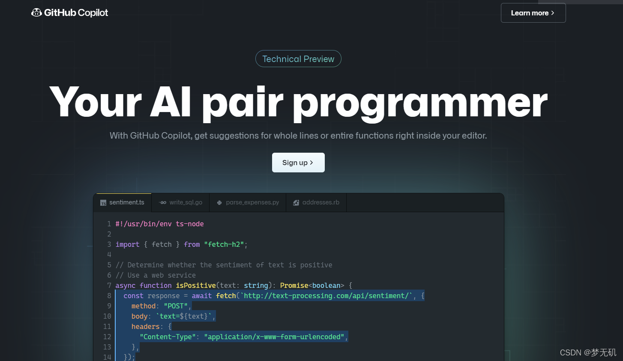The width and height of the screenshot is (623, 361).
Task: Open the parse_expenses.py tab
Action: click(248, 202)
